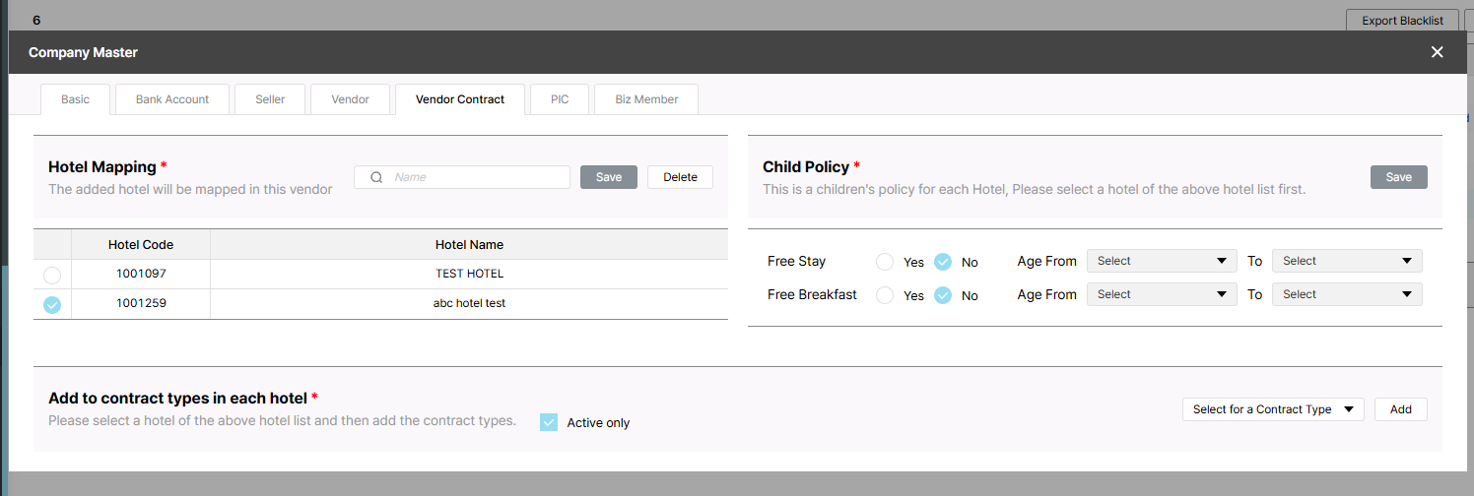Open the Biz Member tab

tap(646, 99)
